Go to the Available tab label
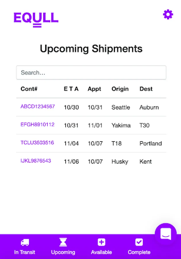The width and height of the screenshot is (181, 259). (101, 252)
